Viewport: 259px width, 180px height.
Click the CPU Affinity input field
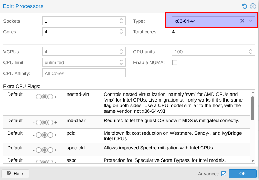pos(84,73)
